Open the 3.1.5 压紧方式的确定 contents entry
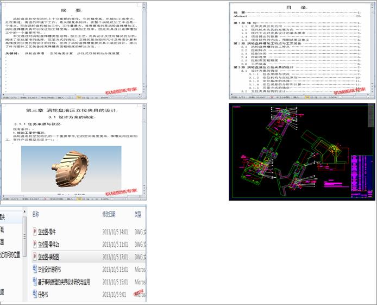377x305 pixels. tap(305, 88)
